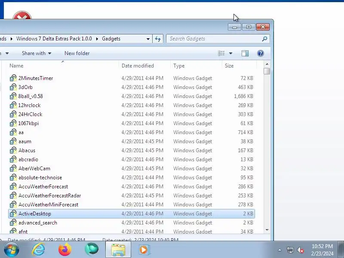The height and width of the screenshot is (258, 344).
Task: Show hidden tray icons arrow
Action: pos(280,250)
